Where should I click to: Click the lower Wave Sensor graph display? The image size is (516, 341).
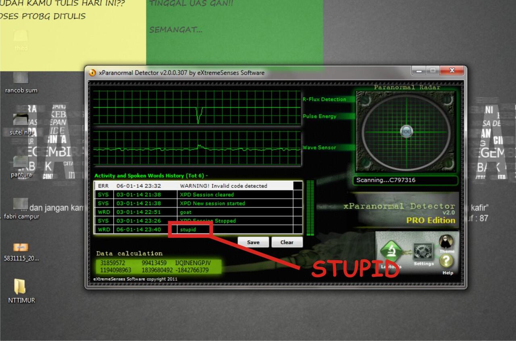[x=197, y=148]
